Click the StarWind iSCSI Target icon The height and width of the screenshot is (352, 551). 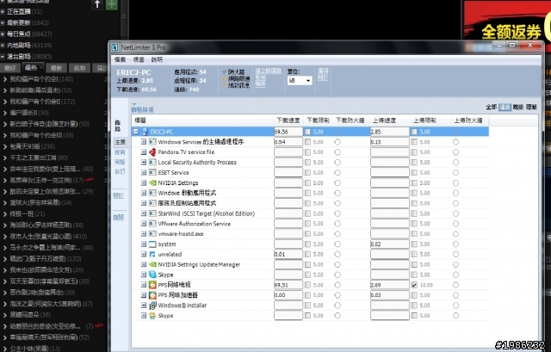point(152,213)
